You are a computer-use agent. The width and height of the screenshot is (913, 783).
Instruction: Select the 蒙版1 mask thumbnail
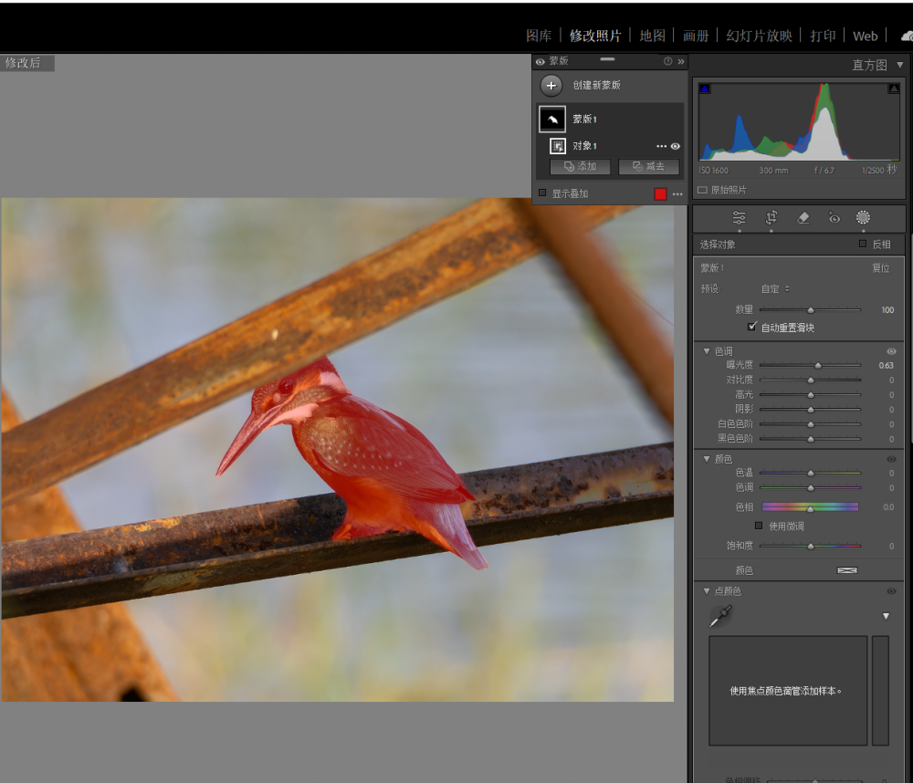(x=552, y=120)
